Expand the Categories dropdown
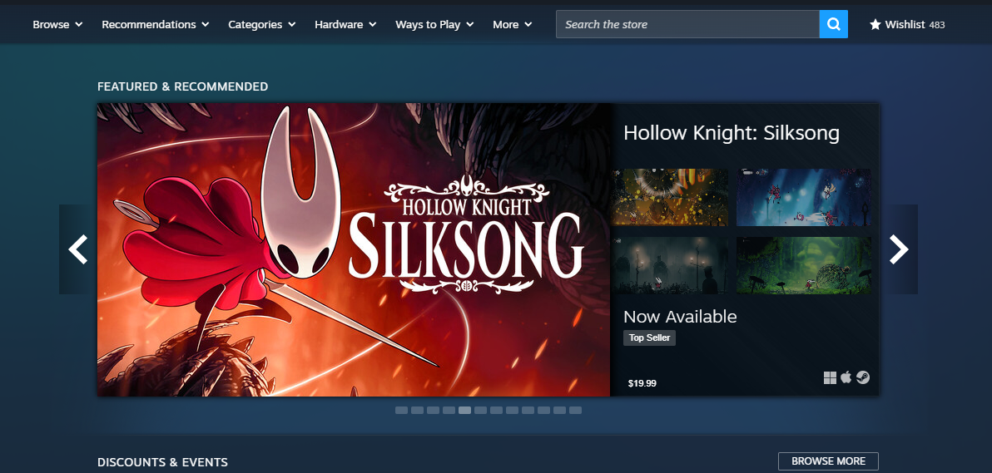This screenshot has width=992, height=473. [x=262, y=25]
